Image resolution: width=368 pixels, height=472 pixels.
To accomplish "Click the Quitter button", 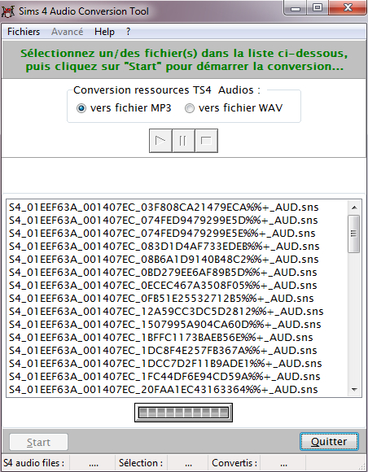I will coord(329,442).
